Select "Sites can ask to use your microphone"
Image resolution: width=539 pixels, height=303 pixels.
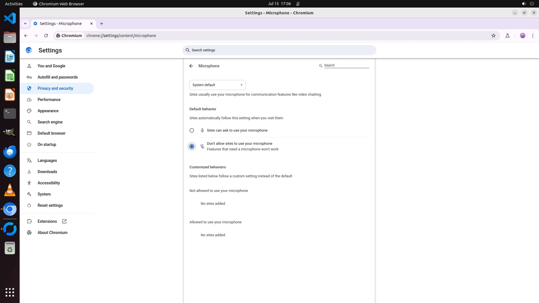[x=192, y=130]
